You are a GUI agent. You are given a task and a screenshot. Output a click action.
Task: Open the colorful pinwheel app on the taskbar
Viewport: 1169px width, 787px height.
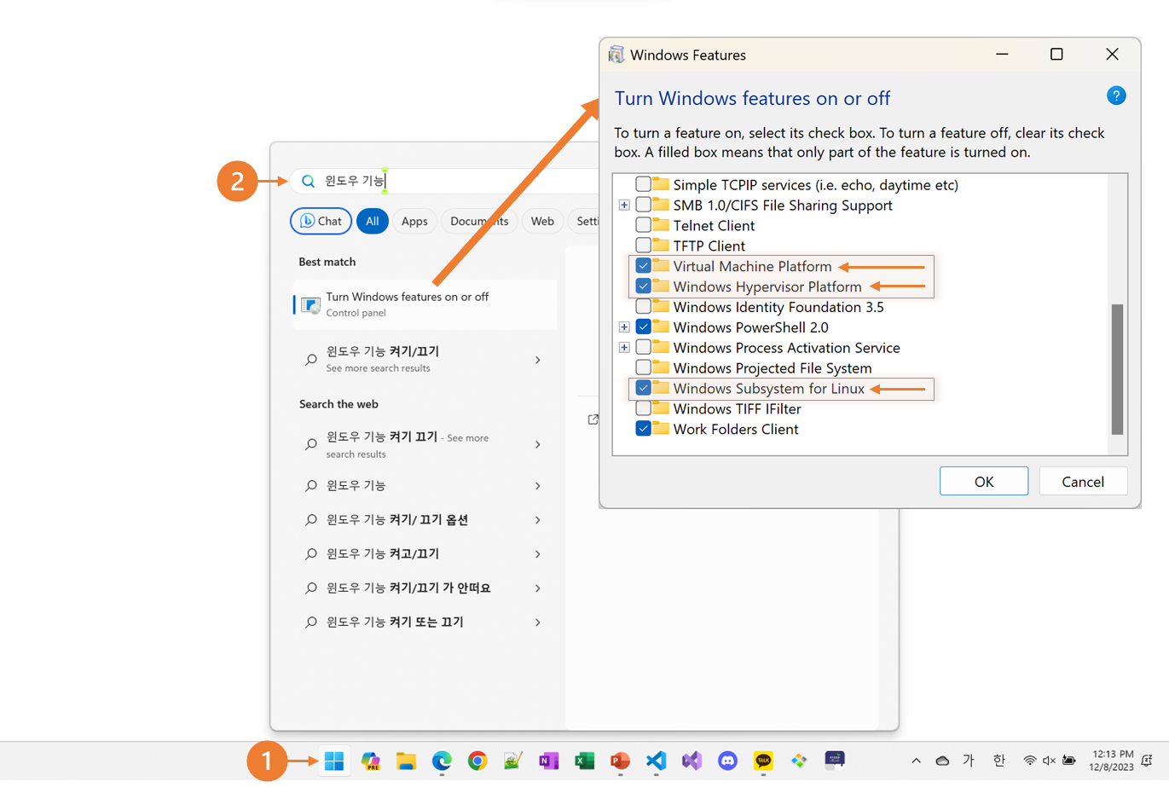coord(799,761)
